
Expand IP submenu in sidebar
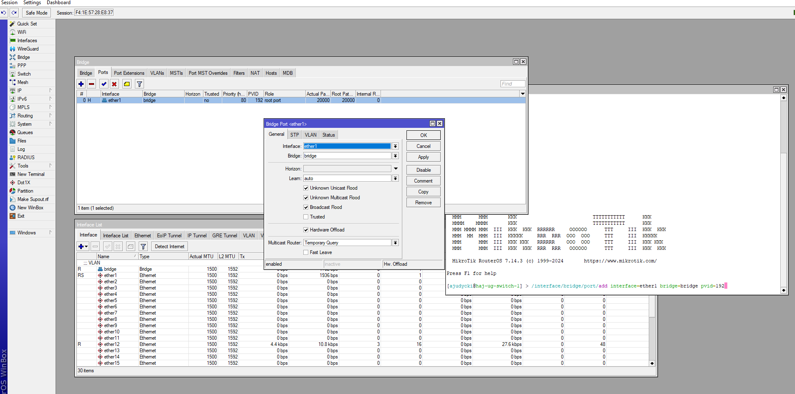[x=51, y=91]
